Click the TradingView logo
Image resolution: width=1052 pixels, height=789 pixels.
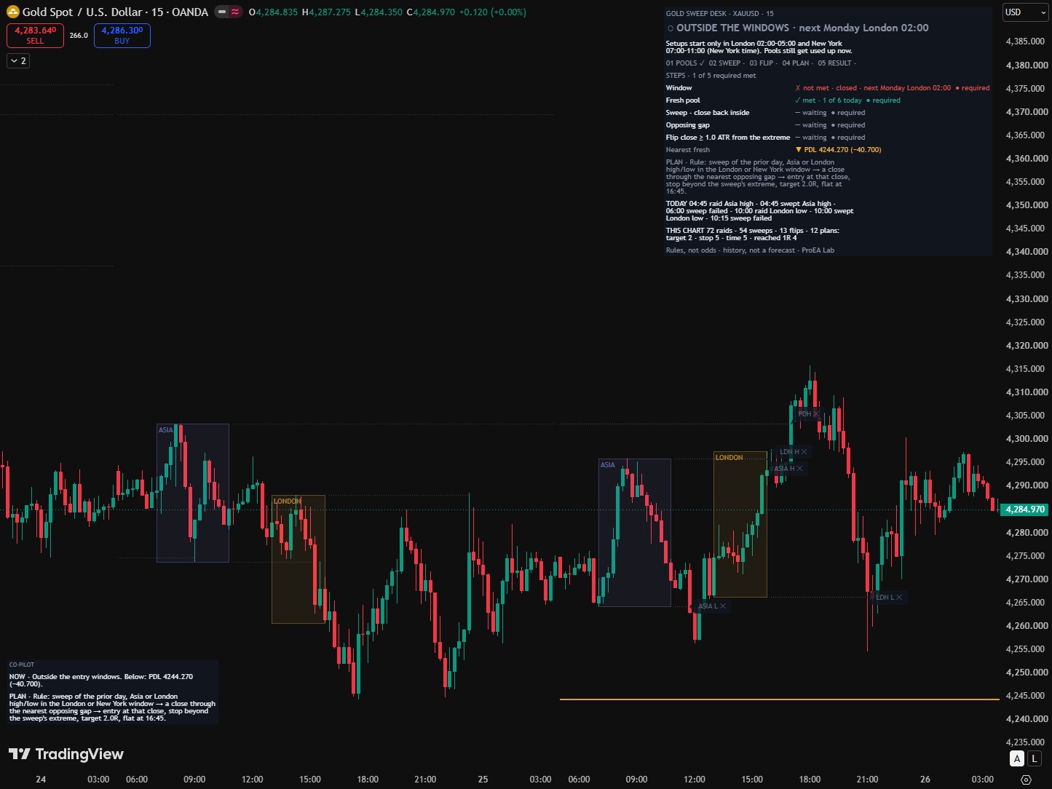(x=66, y=754)
